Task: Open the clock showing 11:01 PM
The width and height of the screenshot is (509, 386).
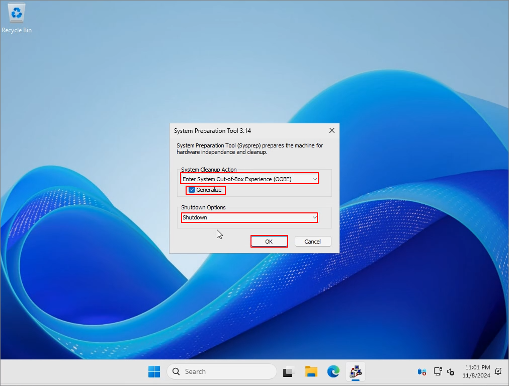Action: [x=476, y=371]
